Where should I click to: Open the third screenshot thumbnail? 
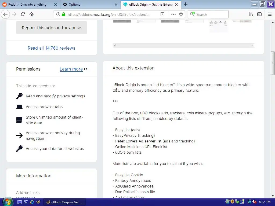point(170,21)
